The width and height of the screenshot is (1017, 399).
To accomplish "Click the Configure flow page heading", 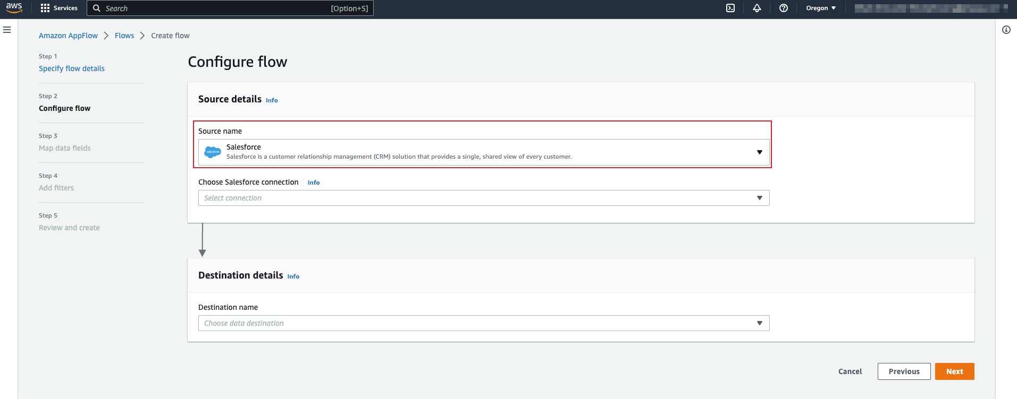I will [238, 62].
